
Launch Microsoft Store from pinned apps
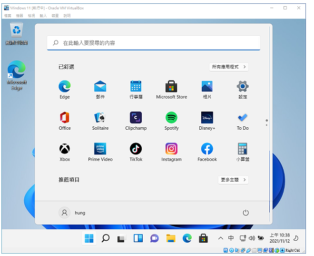point(171,90)
